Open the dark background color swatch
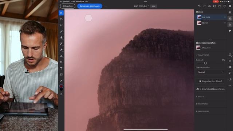This screenshot has height=131, width=233. click(x=61, y=89)
